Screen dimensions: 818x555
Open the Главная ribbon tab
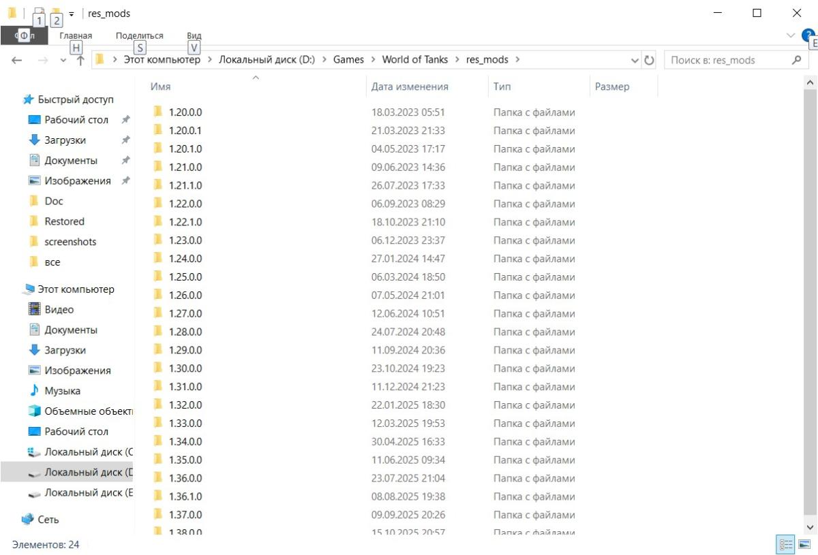tap(76, 35)
